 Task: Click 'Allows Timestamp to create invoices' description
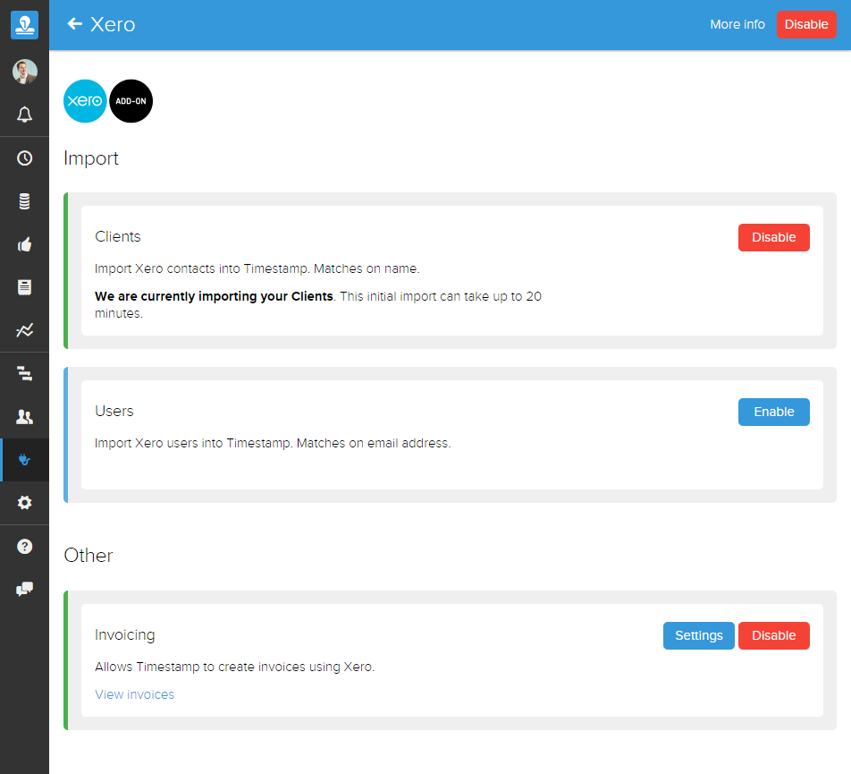point(234,667)
